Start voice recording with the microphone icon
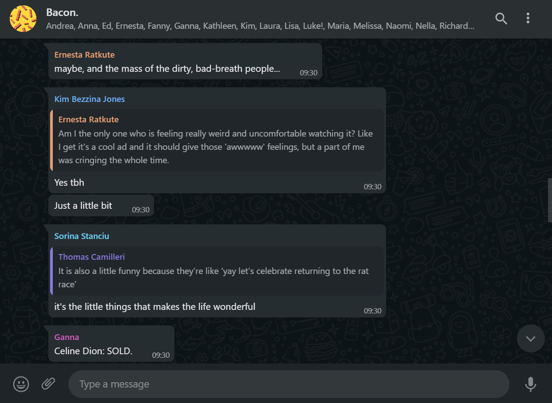552x403 pixels. 531,384
